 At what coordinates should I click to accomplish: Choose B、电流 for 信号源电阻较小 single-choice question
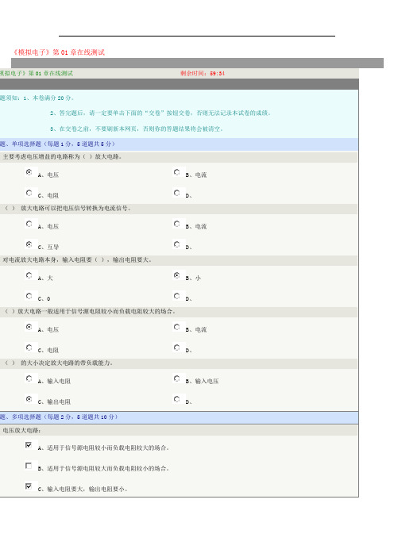pyautogui.click(x=176, y=327)
